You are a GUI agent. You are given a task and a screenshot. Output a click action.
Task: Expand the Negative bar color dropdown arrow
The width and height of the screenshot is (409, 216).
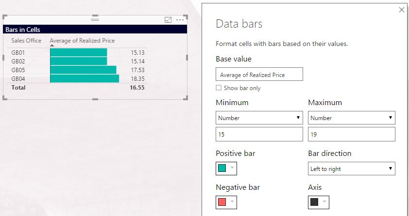point(232,201)
